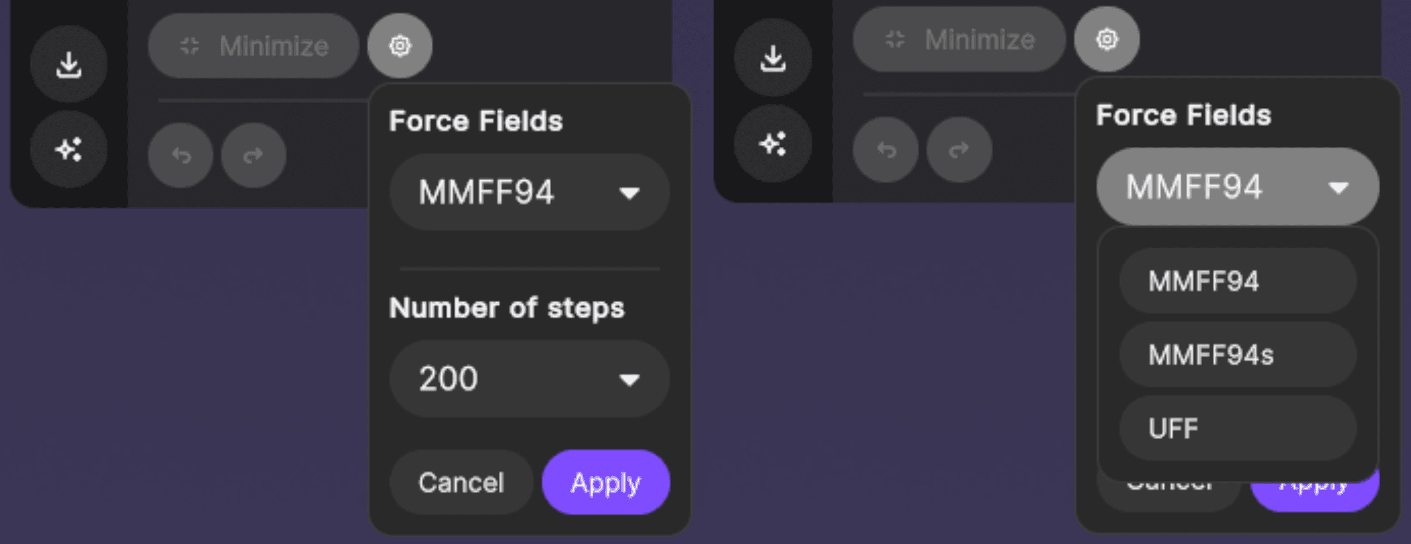1411x544 pixels.
Task: Choose the MMFF94s force field option
Action: (x=1237, y=355)
